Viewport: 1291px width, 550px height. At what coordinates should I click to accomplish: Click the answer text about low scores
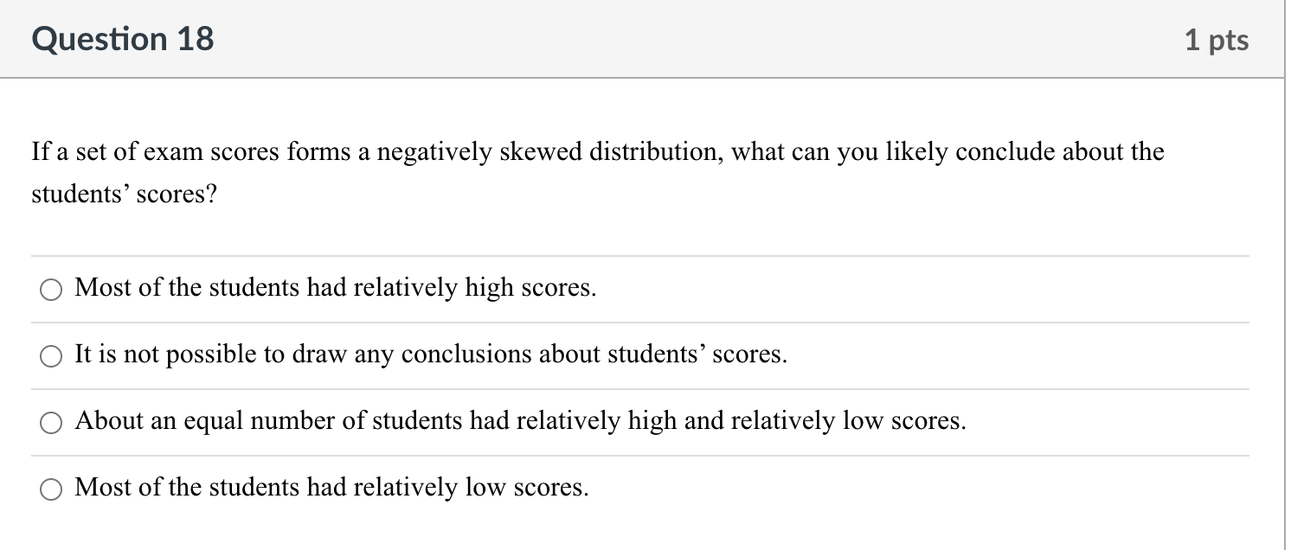pyautogui.click(x=333, y=487)
